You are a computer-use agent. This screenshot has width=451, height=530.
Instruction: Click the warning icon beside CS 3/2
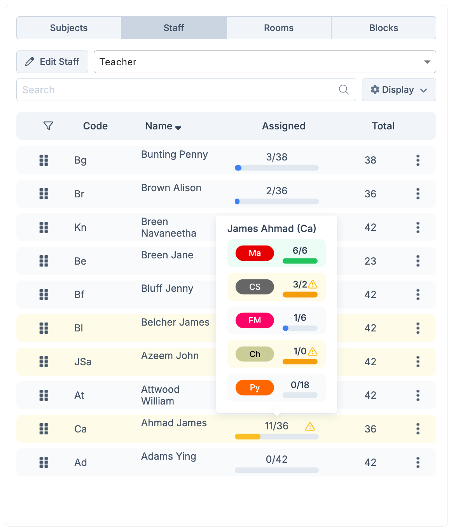click(x=313, y=284)
